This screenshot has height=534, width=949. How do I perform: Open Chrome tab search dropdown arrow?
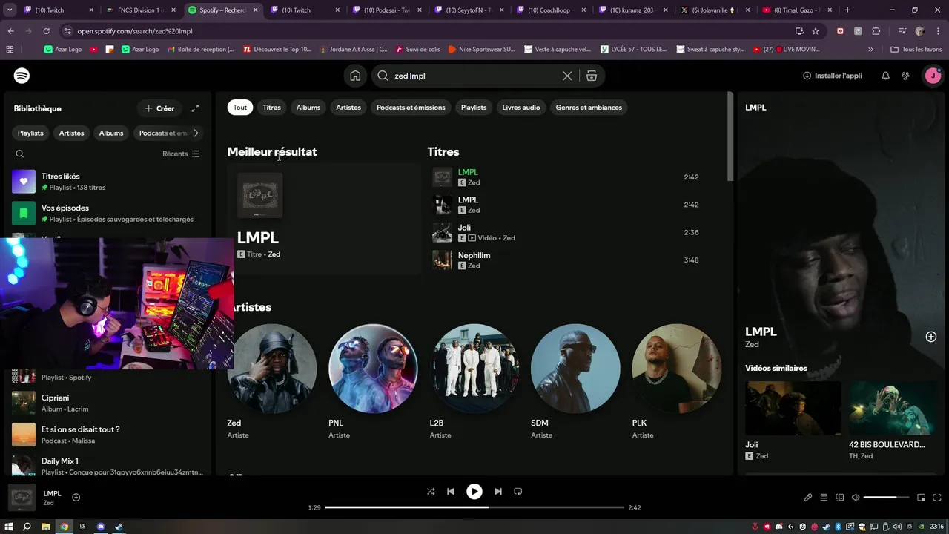tap(10, 10)
